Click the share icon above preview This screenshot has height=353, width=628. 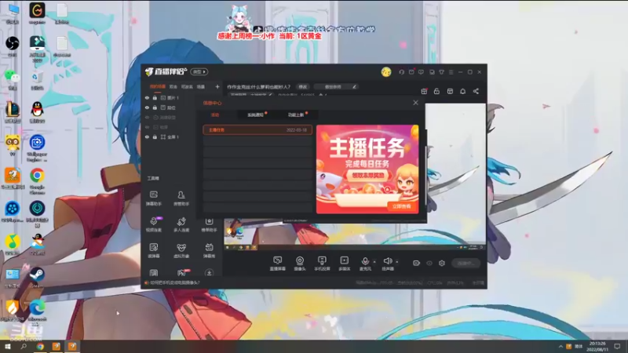pos(476,91)
